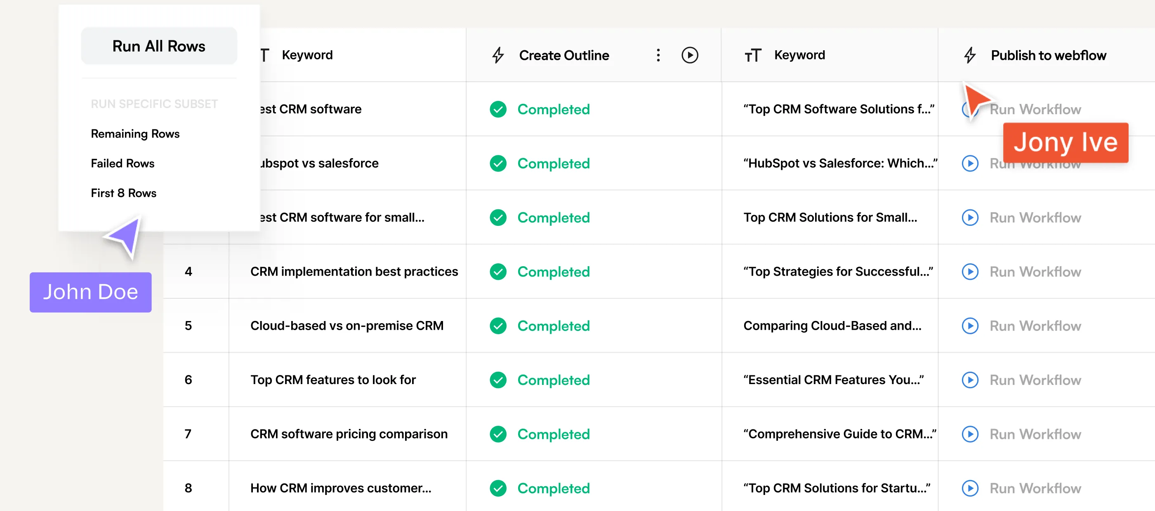
Task: Select Failed Rows from the subset menu
Action: (x=123, y=163)
